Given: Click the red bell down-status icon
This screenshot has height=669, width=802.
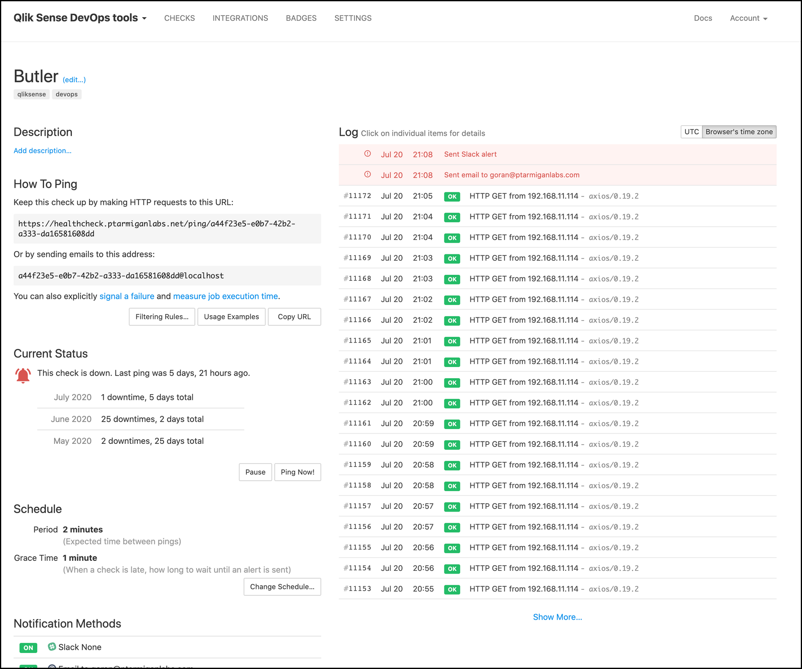Looking at the screenshot, I should pos(23,376).
